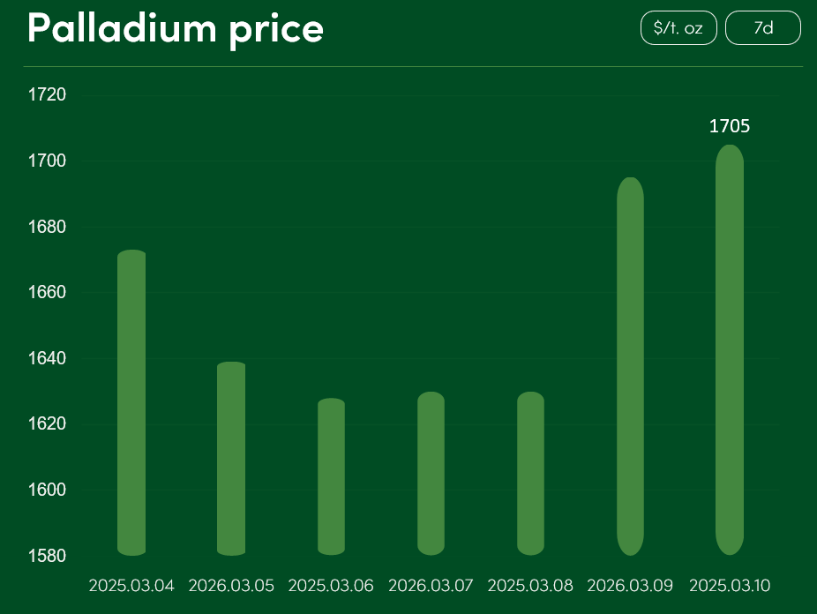The height and width of the screenshot is (614, 817).
Task: Click the 2025.03.10 date label
Action: click(x=730, y=586)
